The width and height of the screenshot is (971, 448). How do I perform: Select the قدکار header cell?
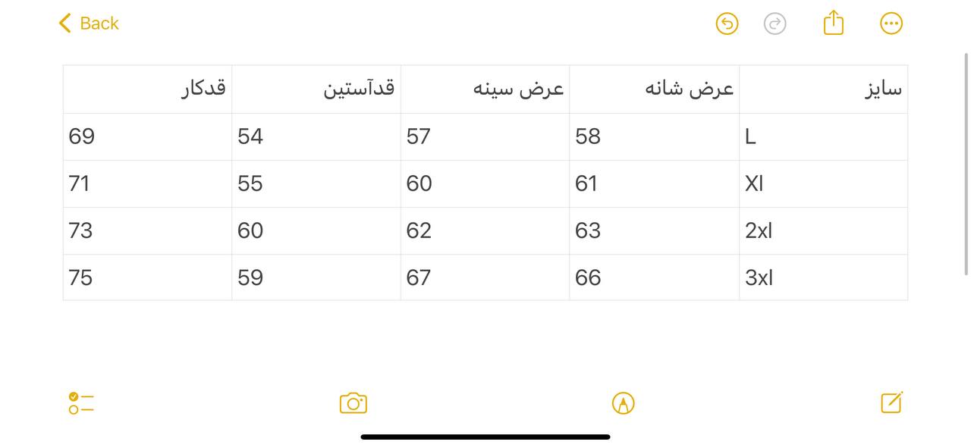tap(148, 89)
